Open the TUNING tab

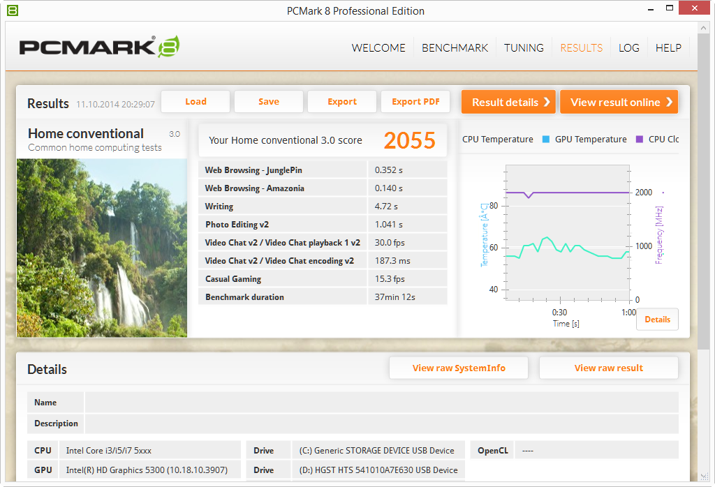(x=524, y=48)
